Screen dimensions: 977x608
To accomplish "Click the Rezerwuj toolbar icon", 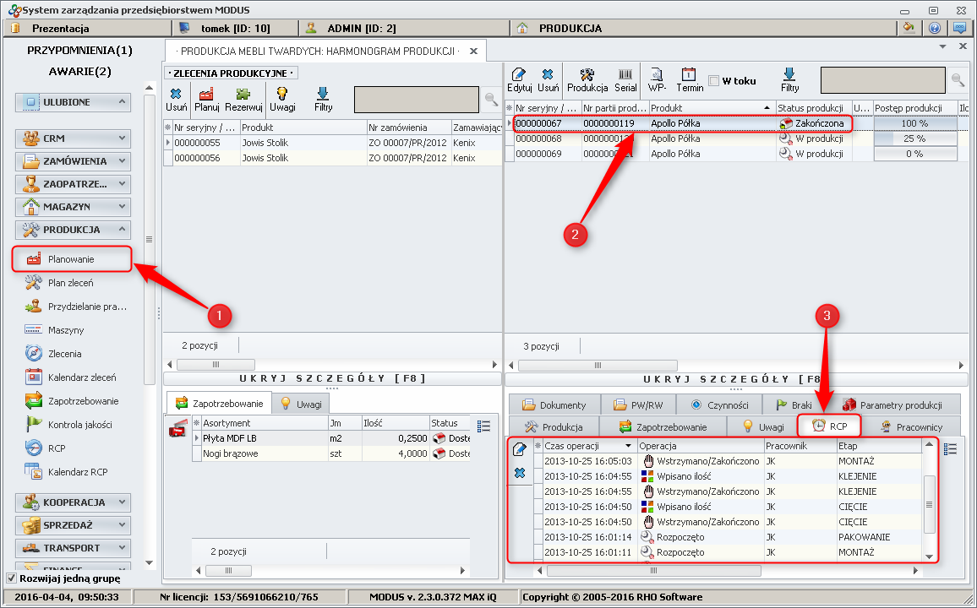I will pos(243,100).
